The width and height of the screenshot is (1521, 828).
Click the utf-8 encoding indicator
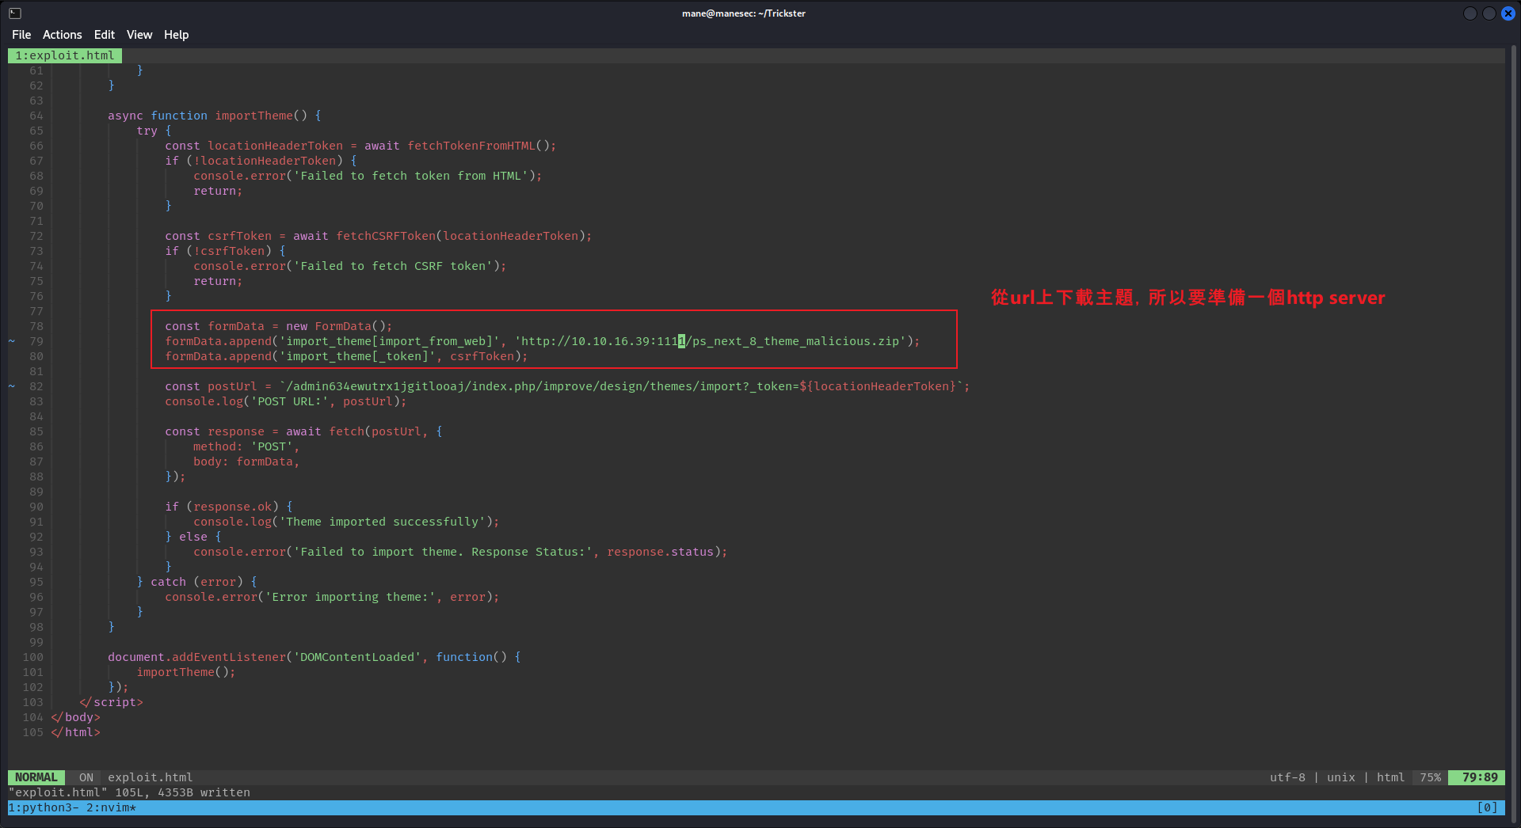point(1287,777)
